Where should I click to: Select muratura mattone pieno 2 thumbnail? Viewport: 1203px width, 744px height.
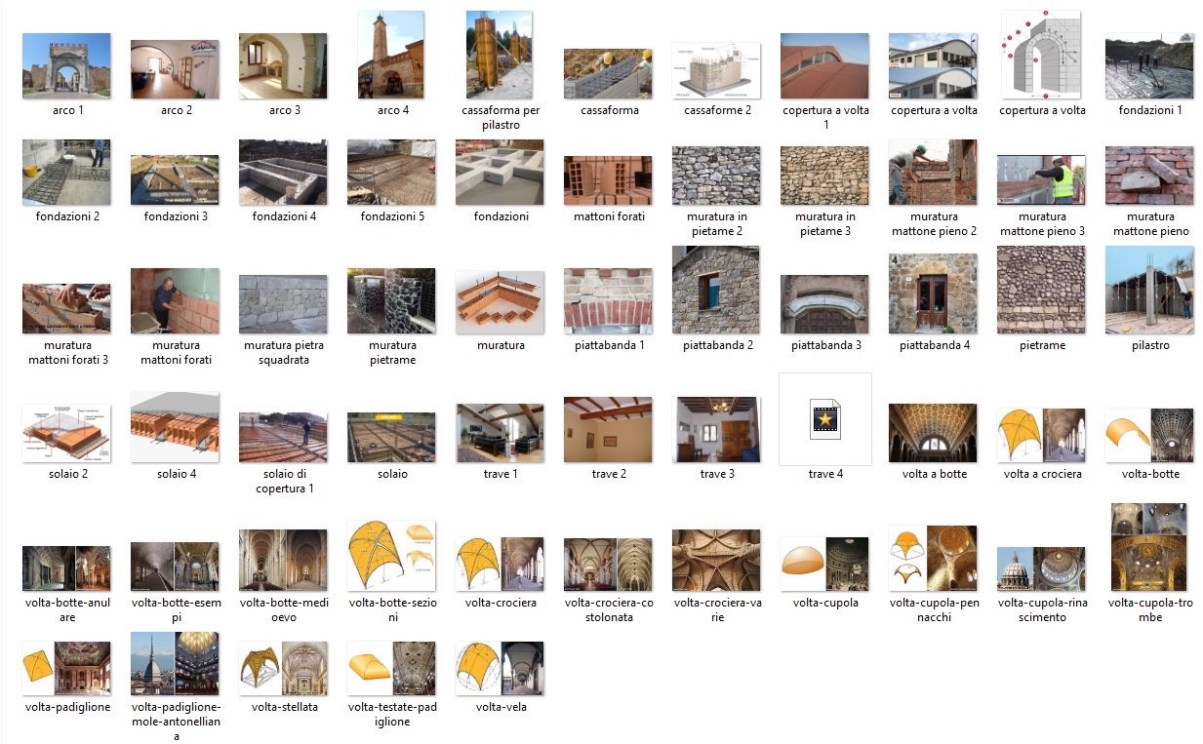(933, 173)
